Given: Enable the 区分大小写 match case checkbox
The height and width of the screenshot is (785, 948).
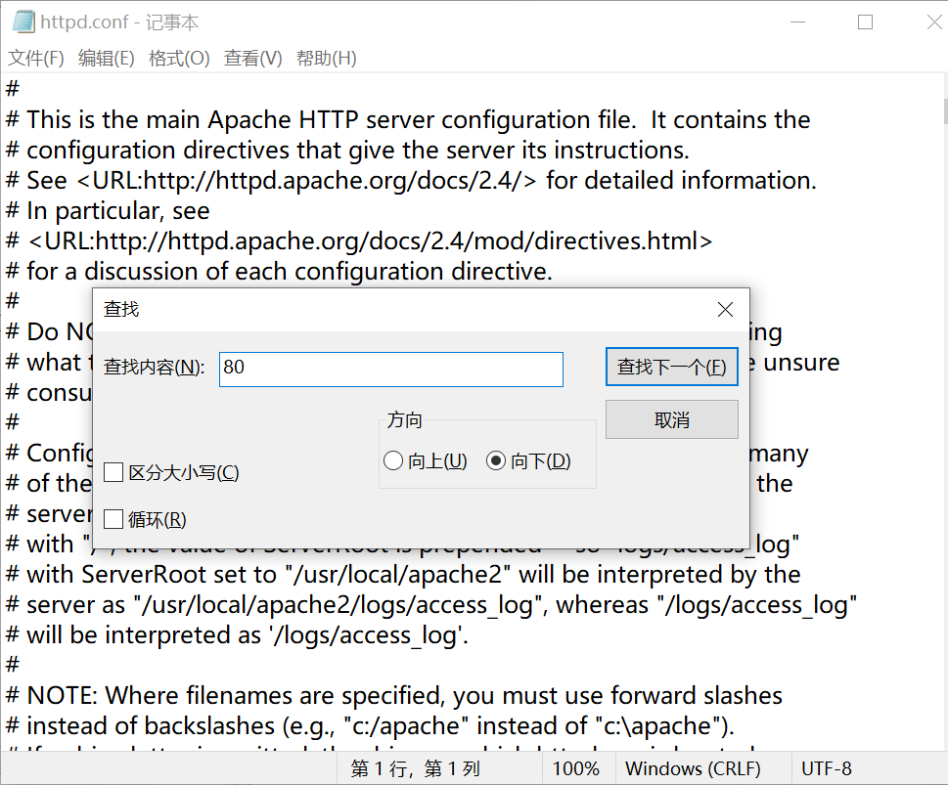Looking at the screenshot, I should [113, 471].
